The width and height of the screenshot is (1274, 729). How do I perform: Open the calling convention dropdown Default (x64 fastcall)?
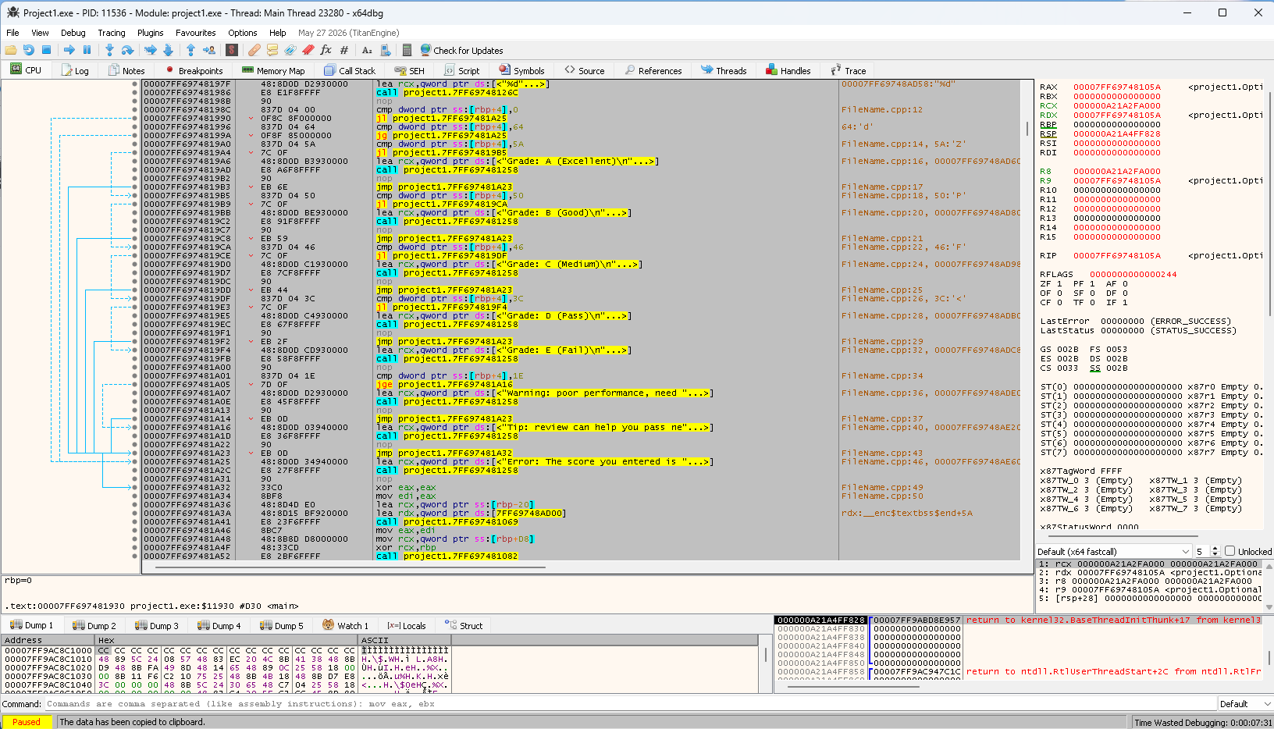(1114, 551)
